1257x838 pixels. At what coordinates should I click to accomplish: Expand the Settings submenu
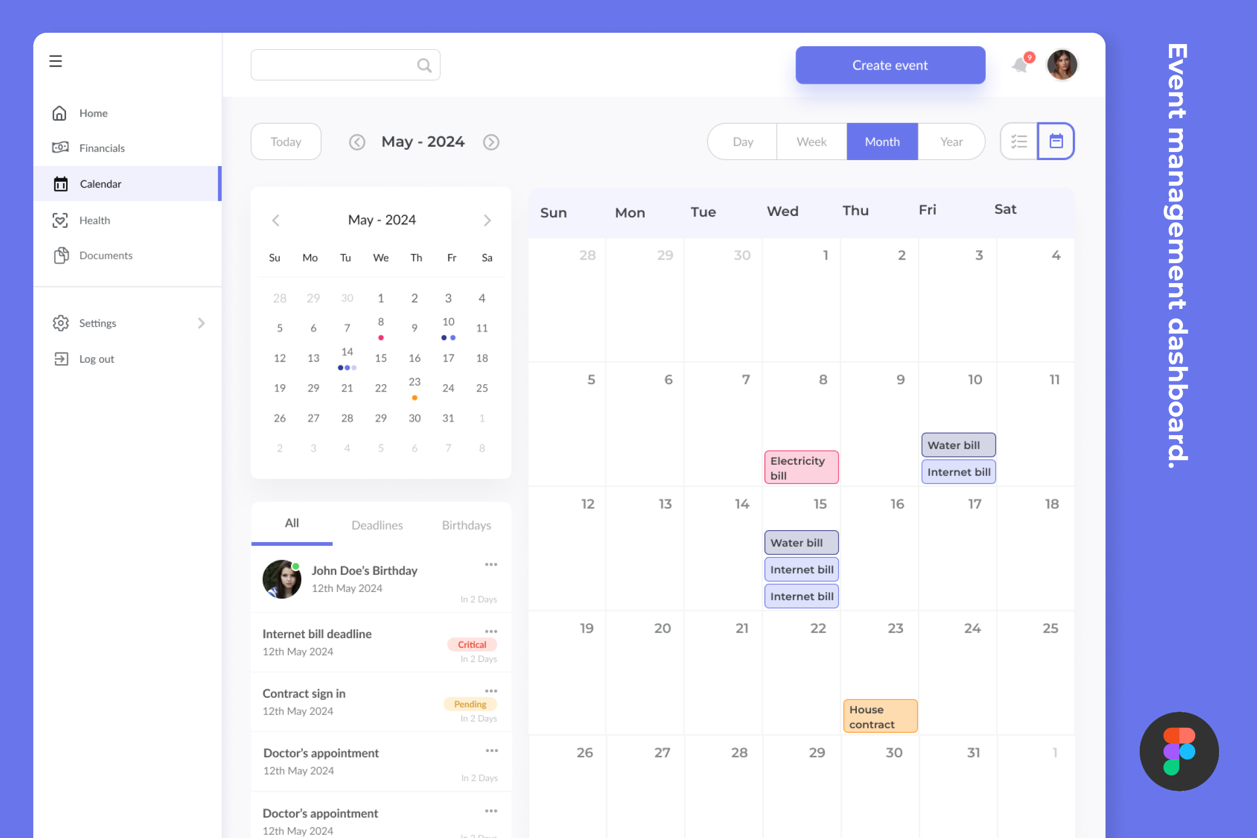pyautogui.click(x=202, y=323)
